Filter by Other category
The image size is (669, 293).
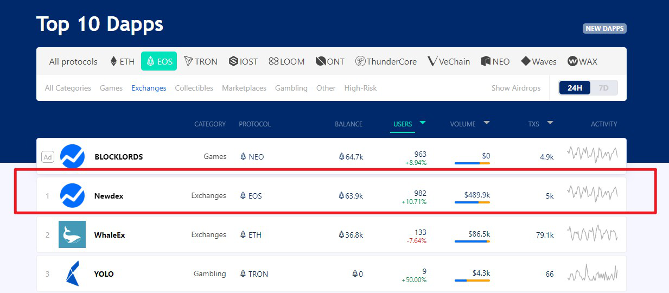(326, 88)
